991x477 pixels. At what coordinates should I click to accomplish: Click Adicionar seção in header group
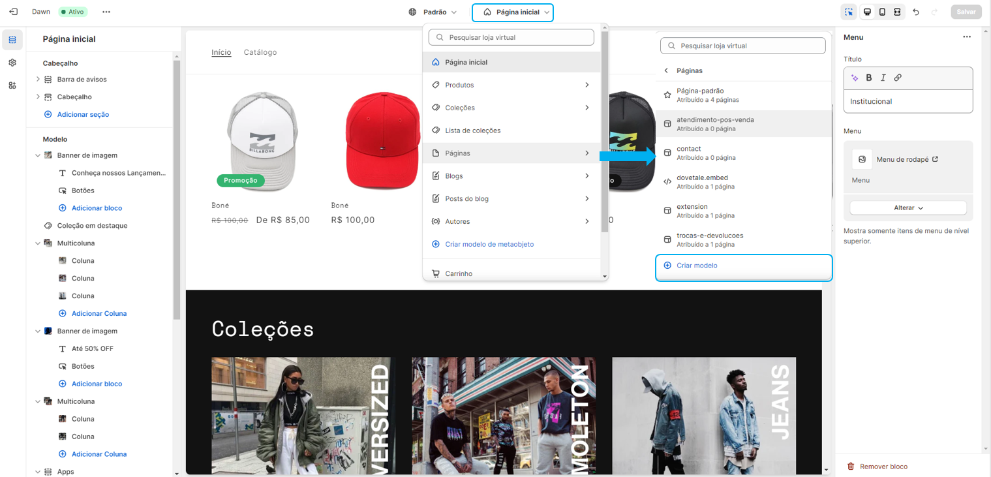tap(83, 114)
